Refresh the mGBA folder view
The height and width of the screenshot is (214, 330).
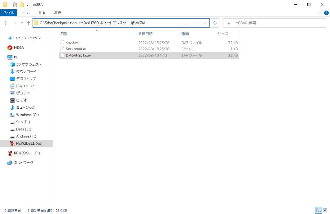click(215, 23)
